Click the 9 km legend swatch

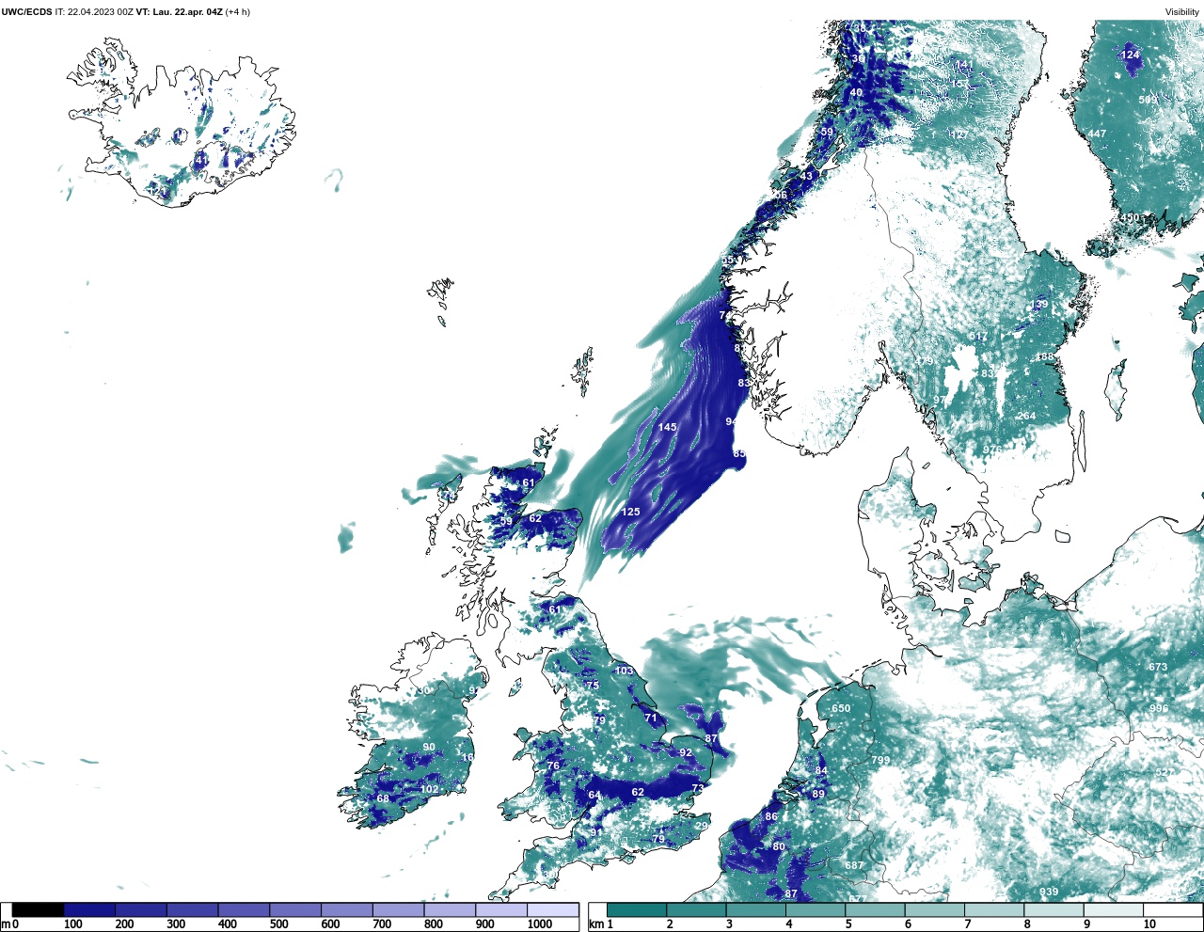(1114, 910)
